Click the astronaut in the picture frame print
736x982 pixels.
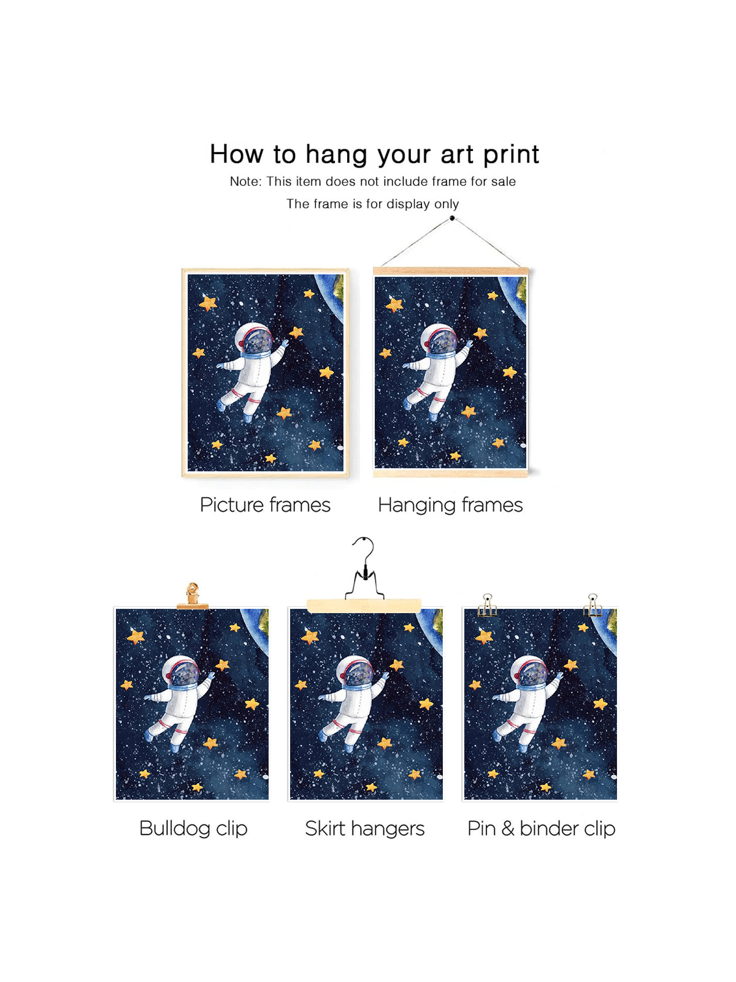point(252,372)
